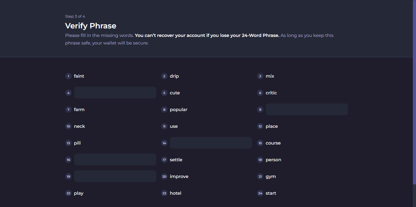Click the word 'farm' at position 7
This screenshot has width=416, height=207.
[x=79, y=109]
